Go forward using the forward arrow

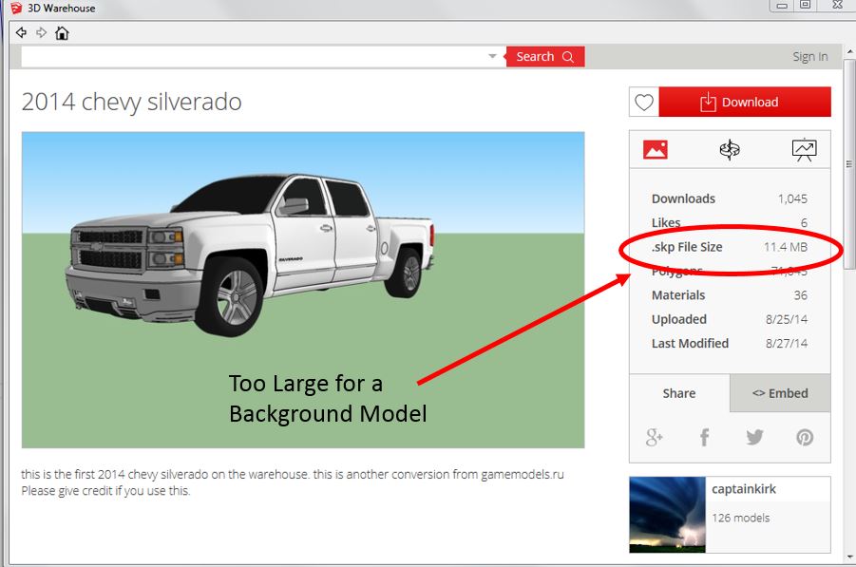[42, 32]
